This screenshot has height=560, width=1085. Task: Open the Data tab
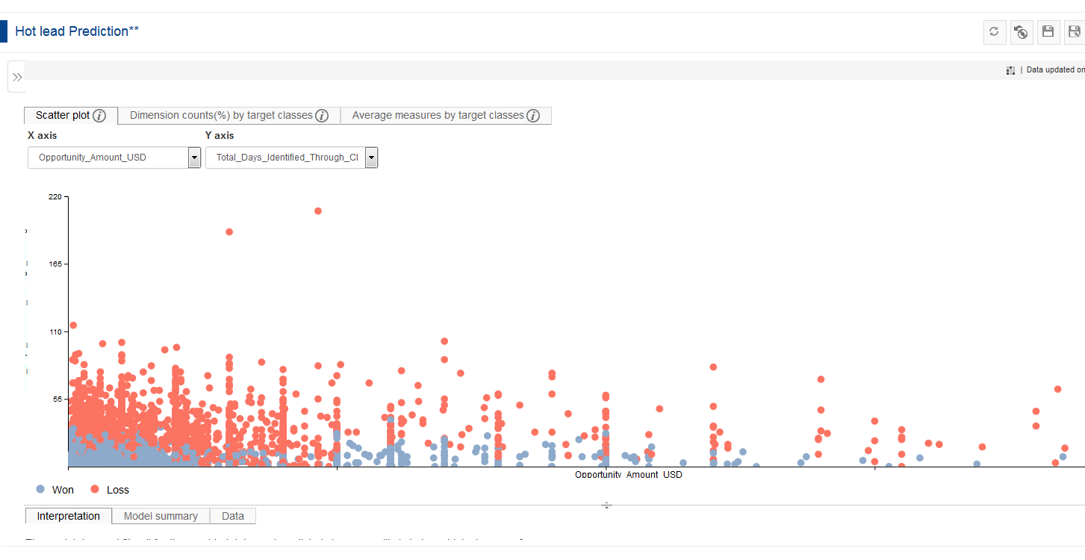[x=233, y=516]
